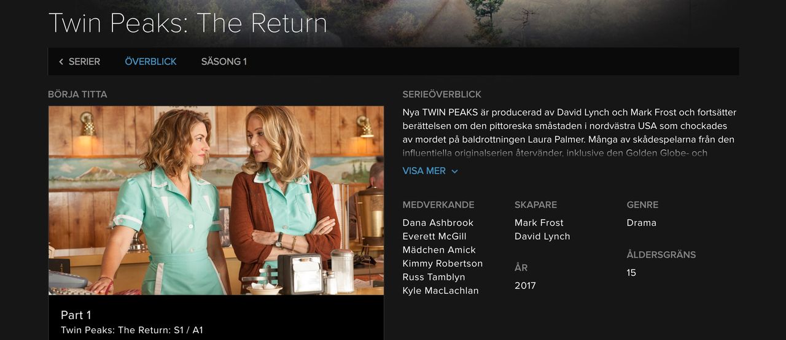Viewport: 786px width, 340px height.
Task: Select cast member Kimmy Robertson
Action: [443, 263]
